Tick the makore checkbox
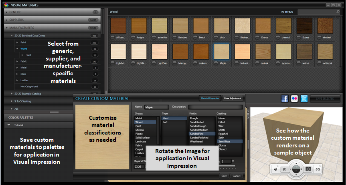346x185 pixels. [195, 63]
